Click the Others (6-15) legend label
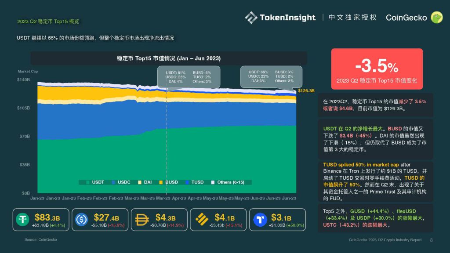 click(x=231, y=182)
